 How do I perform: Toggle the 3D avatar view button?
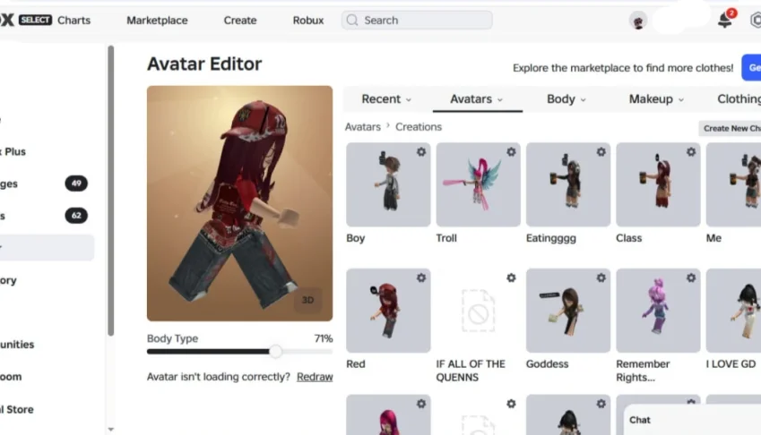(307, 300)
